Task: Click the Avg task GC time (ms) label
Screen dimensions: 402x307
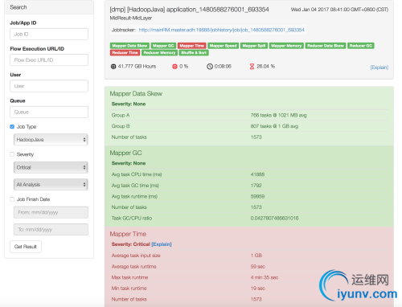Action: tap(135, 186)
